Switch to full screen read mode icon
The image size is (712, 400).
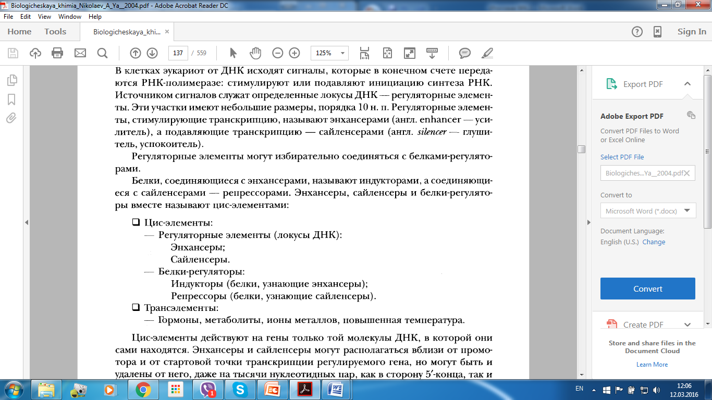click(x=409, y=53)
